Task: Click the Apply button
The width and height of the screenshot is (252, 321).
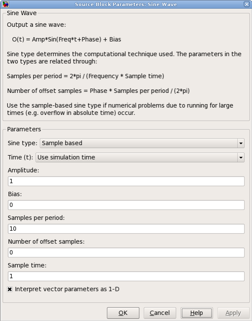Action: (233, 313)
